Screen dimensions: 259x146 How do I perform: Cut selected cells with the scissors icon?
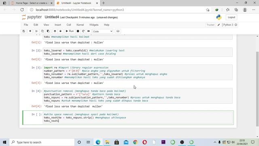pyautogui.click(x=37, y=31)
